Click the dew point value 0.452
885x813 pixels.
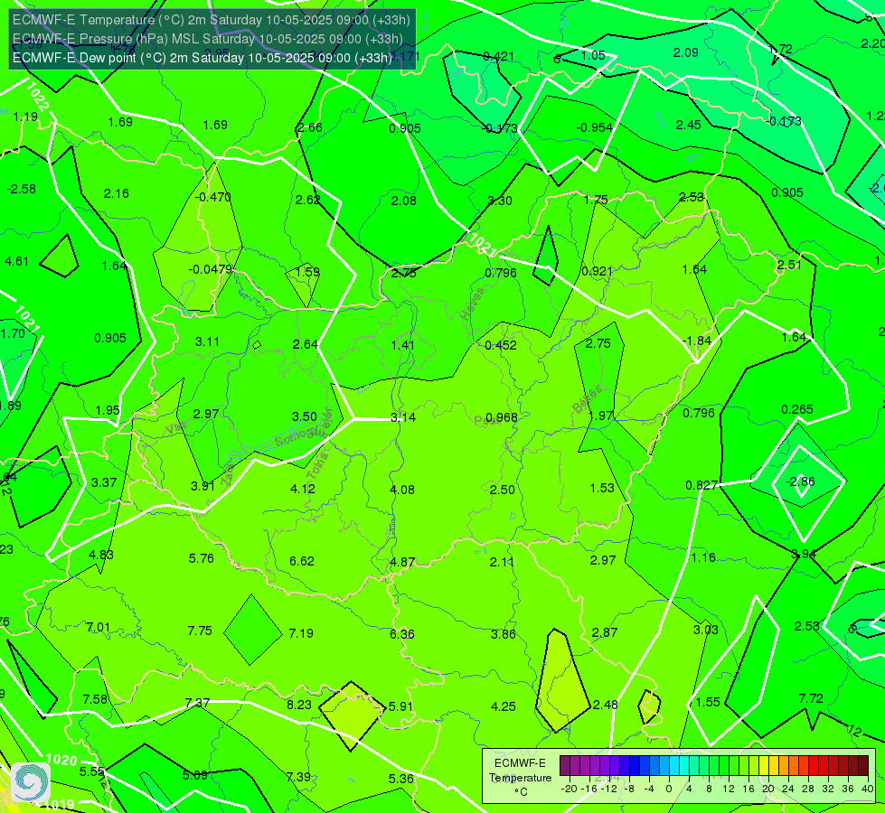coord(501,345)
